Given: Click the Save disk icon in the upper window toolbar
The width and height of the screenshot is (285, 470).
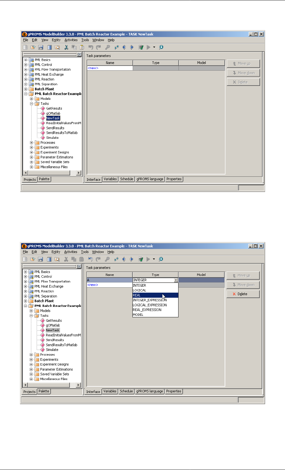Looking at the screenshot, I should pos(40,47).
